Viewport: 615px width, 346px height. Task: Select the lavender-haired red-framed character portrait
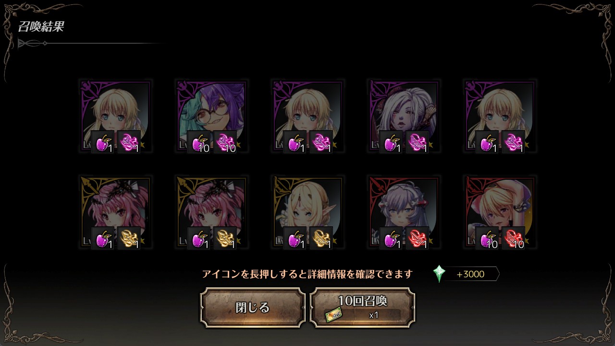point(404,212)
